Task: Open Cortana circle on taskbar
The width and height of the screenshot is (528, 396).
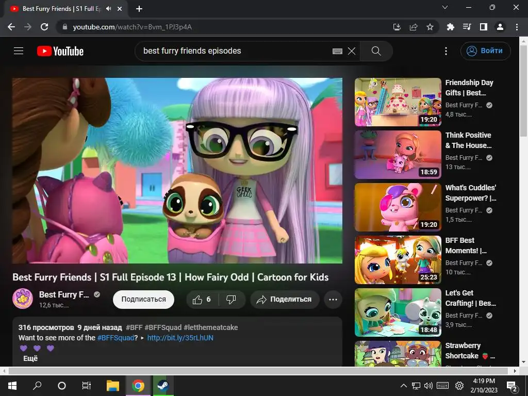Action: tap(62, 386)
